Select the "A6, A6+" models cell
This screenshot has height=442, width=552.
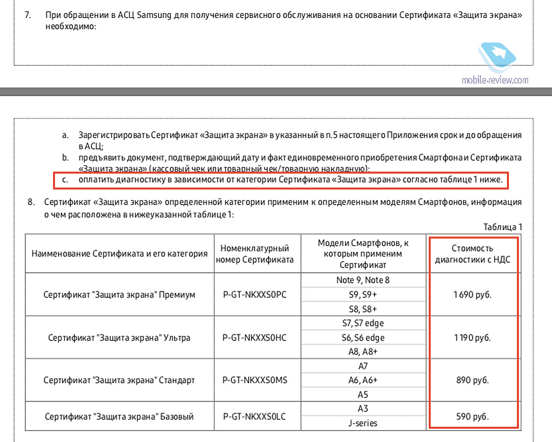coord(363,380)
